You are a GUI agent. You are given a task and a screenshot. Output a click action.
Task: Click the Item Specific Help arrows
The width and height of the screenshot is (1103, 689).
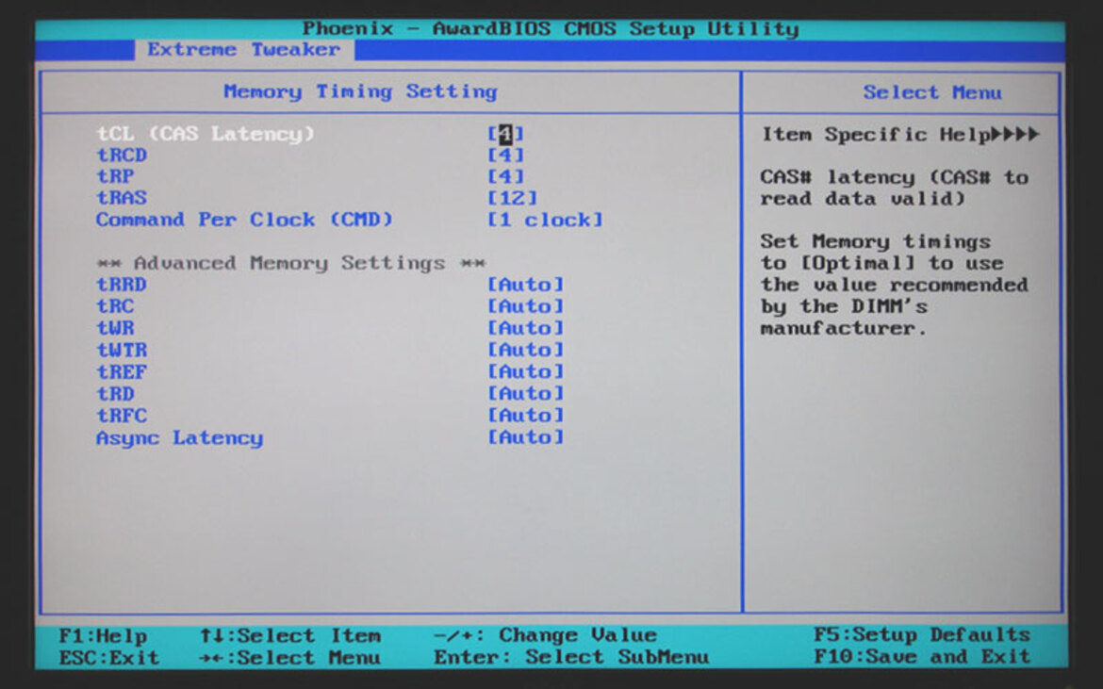click(1015, 134)
